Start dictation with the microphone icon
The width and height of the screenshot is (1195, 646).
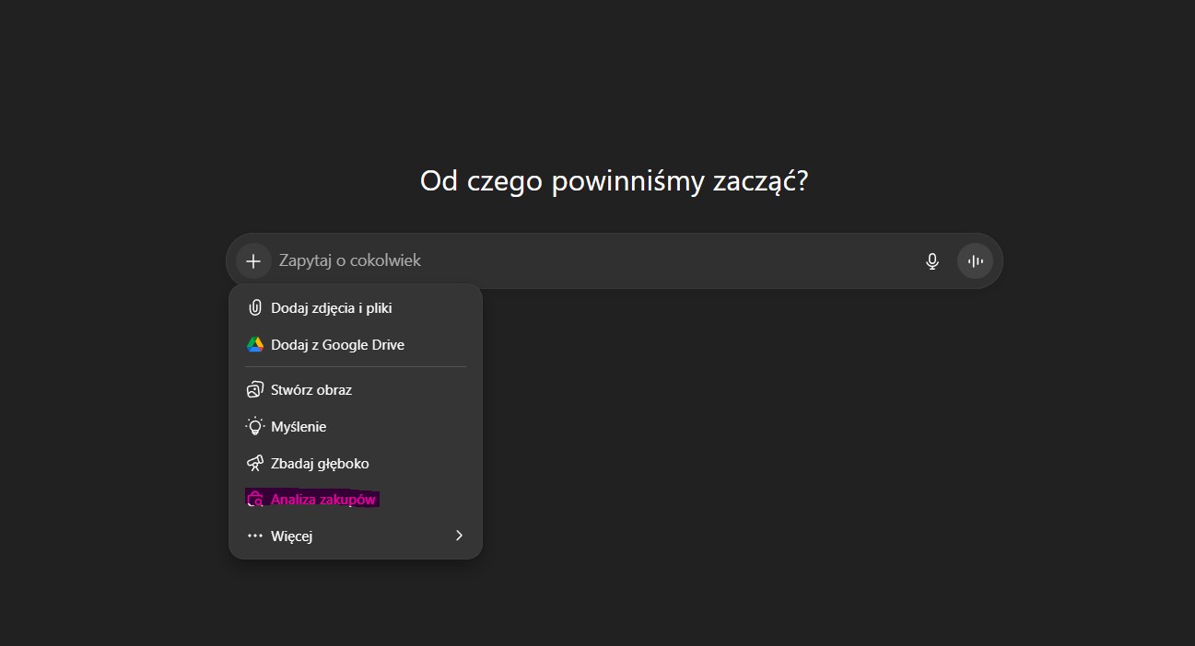tap(931, 261)
